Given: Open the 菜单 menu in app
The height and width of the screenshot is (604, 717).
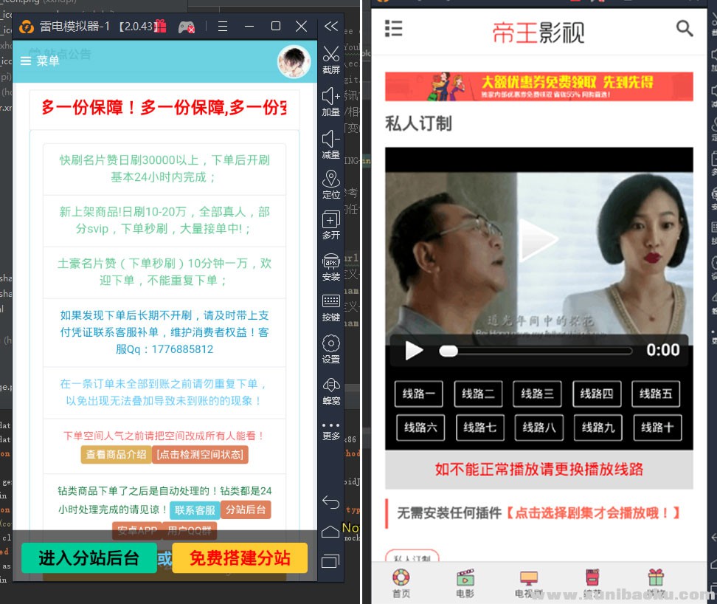Looking at the screenshot, I should [x=40, y=61].
